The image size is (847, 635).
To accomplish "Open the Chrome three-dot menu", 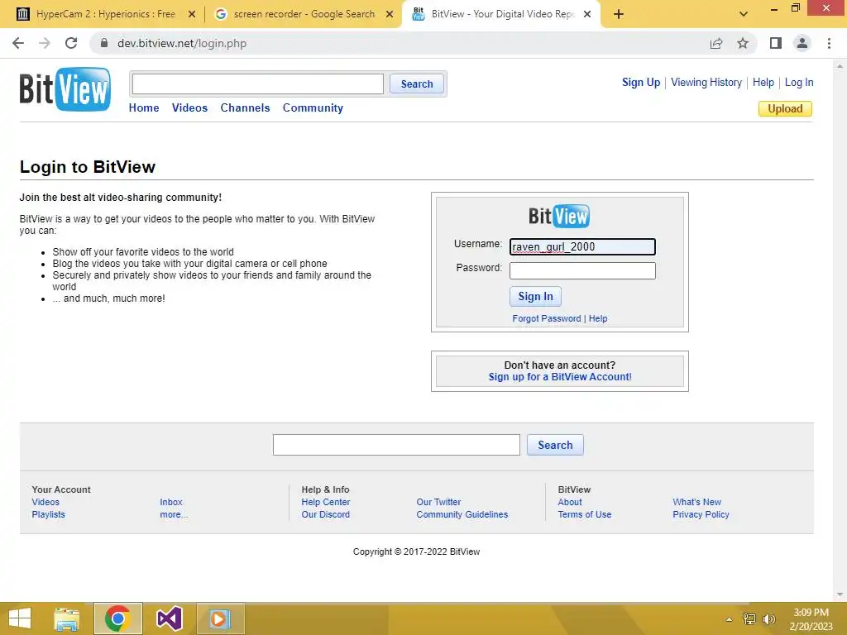I will coord(829,43).
